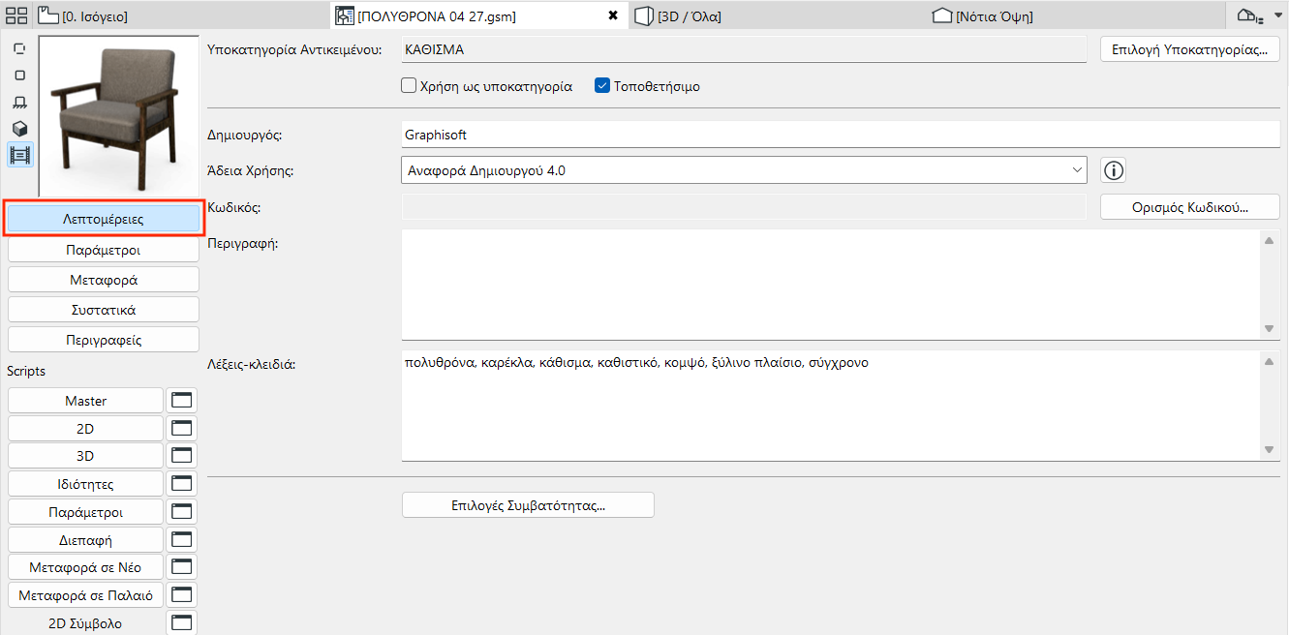
Task: Select the 2D symbol preview icon
Action: click(19, 47)
